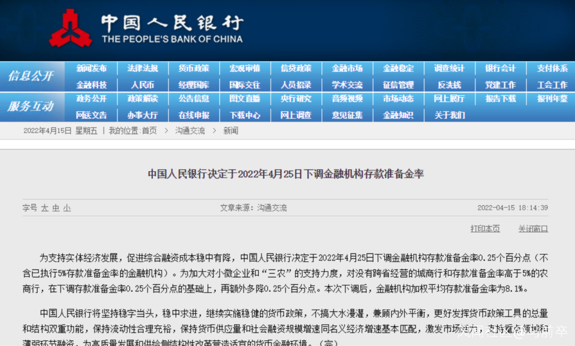Go to 网上展厅 page
This screenshot has height=346, width=575.
point(449,99)
